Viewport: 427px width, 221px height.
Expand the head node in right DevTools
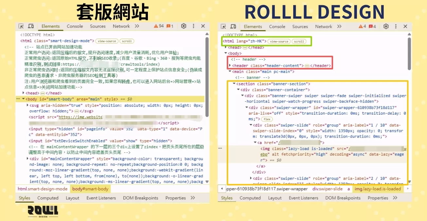pos(226,47)
